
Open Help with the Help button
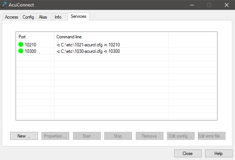(x=218, y=153)
